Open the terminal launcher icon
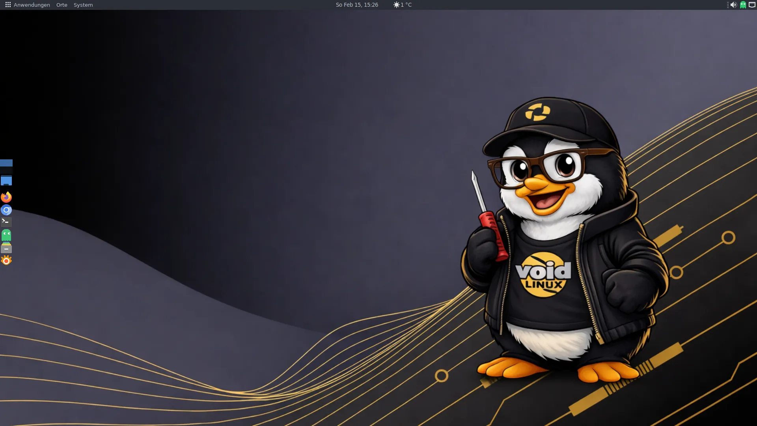This screenshot has height=426, width=757. 6,222
